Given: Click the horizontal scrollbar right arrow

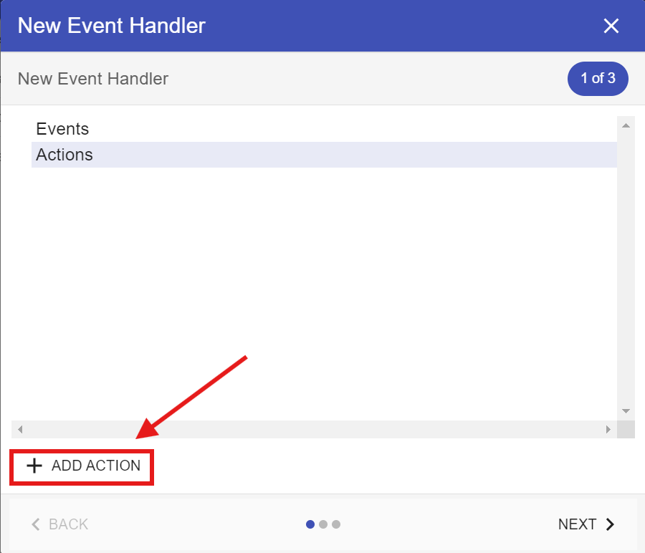Looking at the screenshot, I should pyautogui.click(x=608, y=430).
